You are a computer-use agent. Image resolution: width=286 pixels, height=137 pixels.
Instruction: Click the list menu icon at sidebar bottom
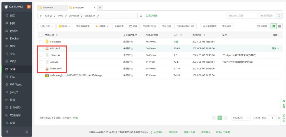(27, 132)
